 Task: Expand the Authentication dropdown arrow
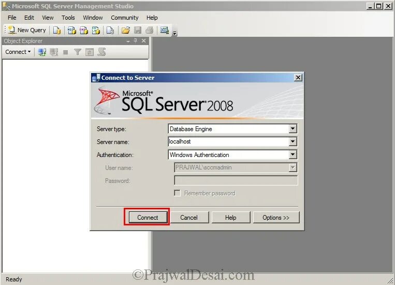tap(292, 154)
